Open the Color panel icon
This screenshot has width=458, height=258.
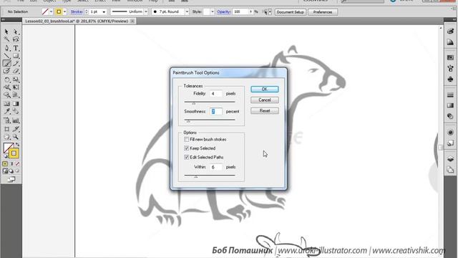click(x=450, y=32)
